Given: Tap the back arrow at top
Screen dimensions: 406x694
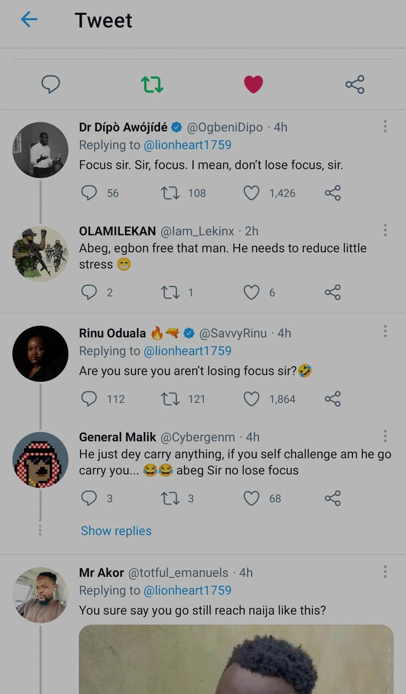Looking at the screenshot, I should pos(29,20).
